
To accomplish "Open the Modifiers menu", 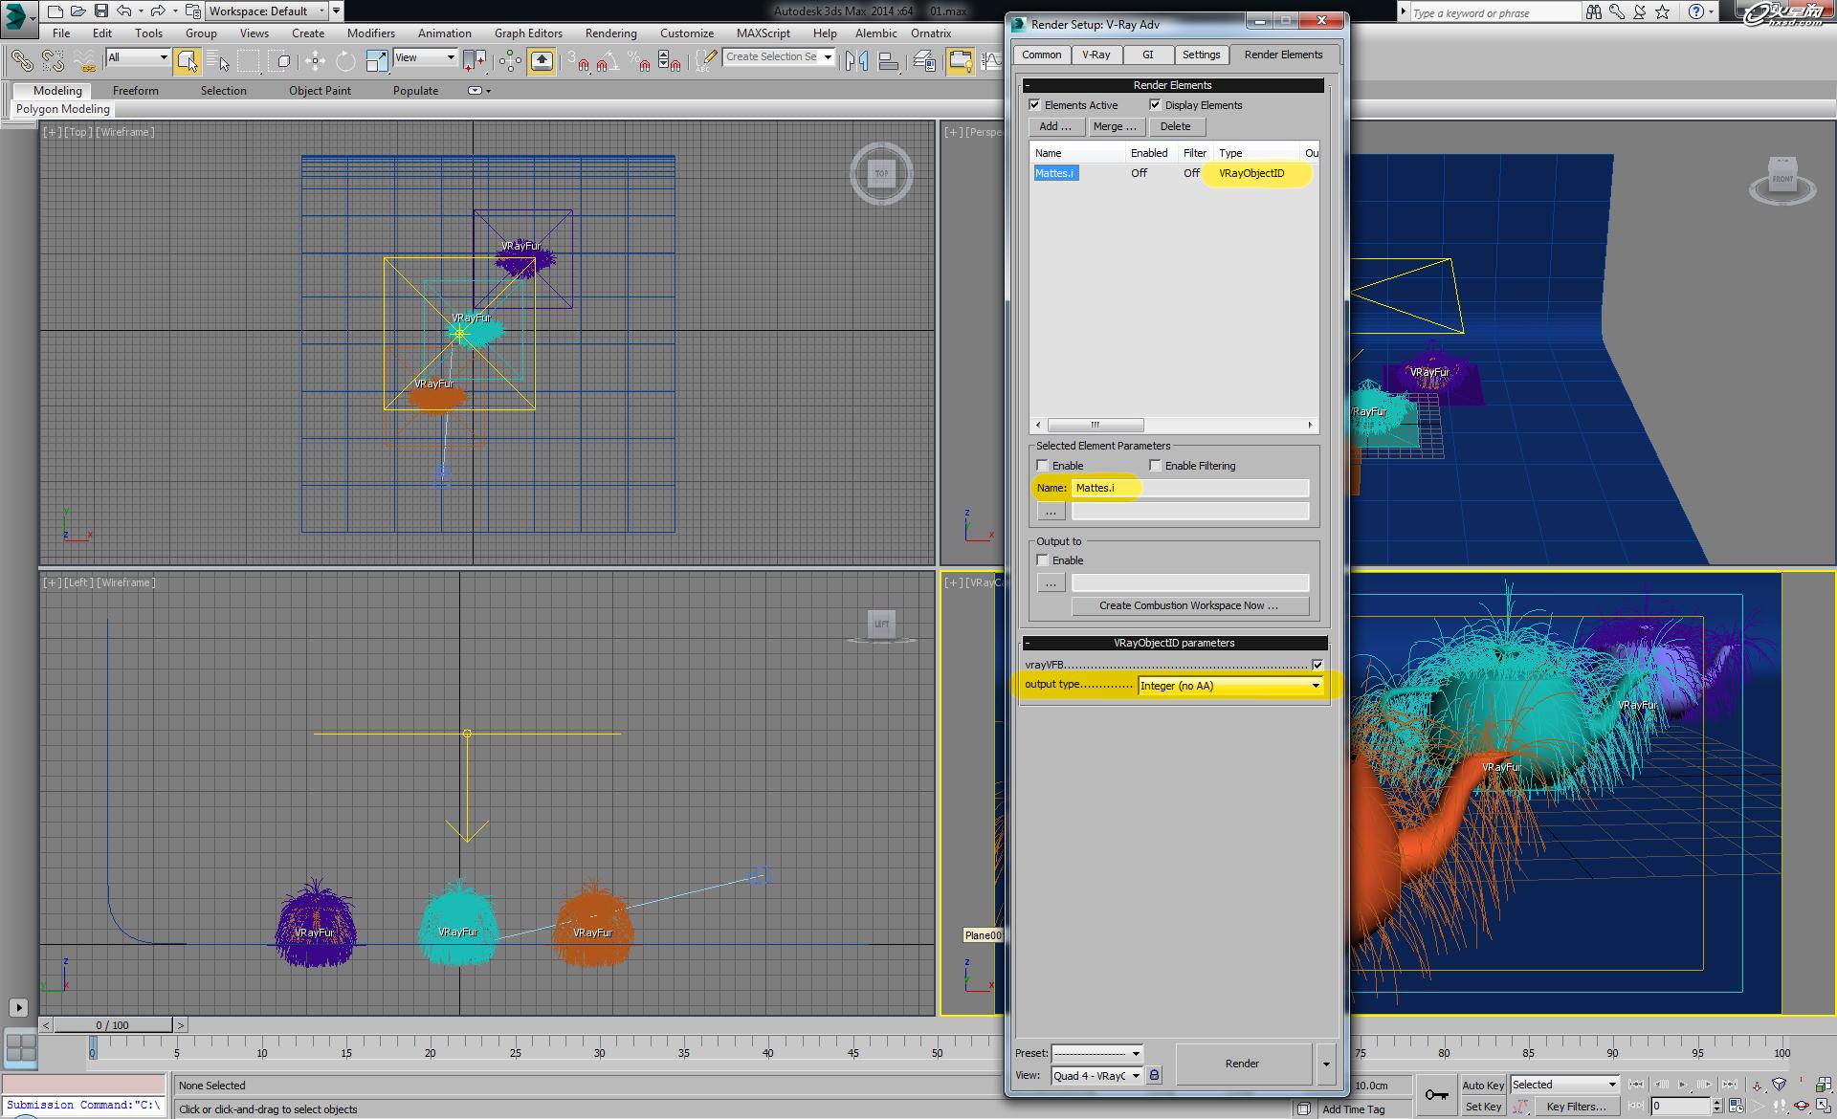I will (x=371, y=33).
